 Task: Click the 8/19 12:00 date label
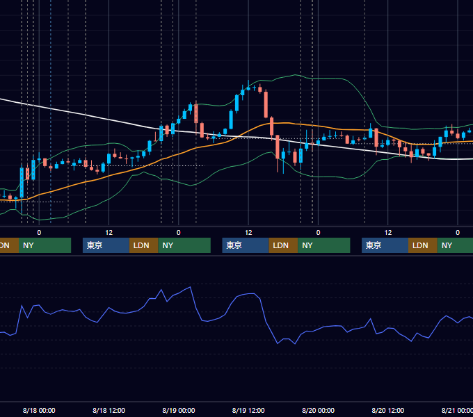coord(248,410)
